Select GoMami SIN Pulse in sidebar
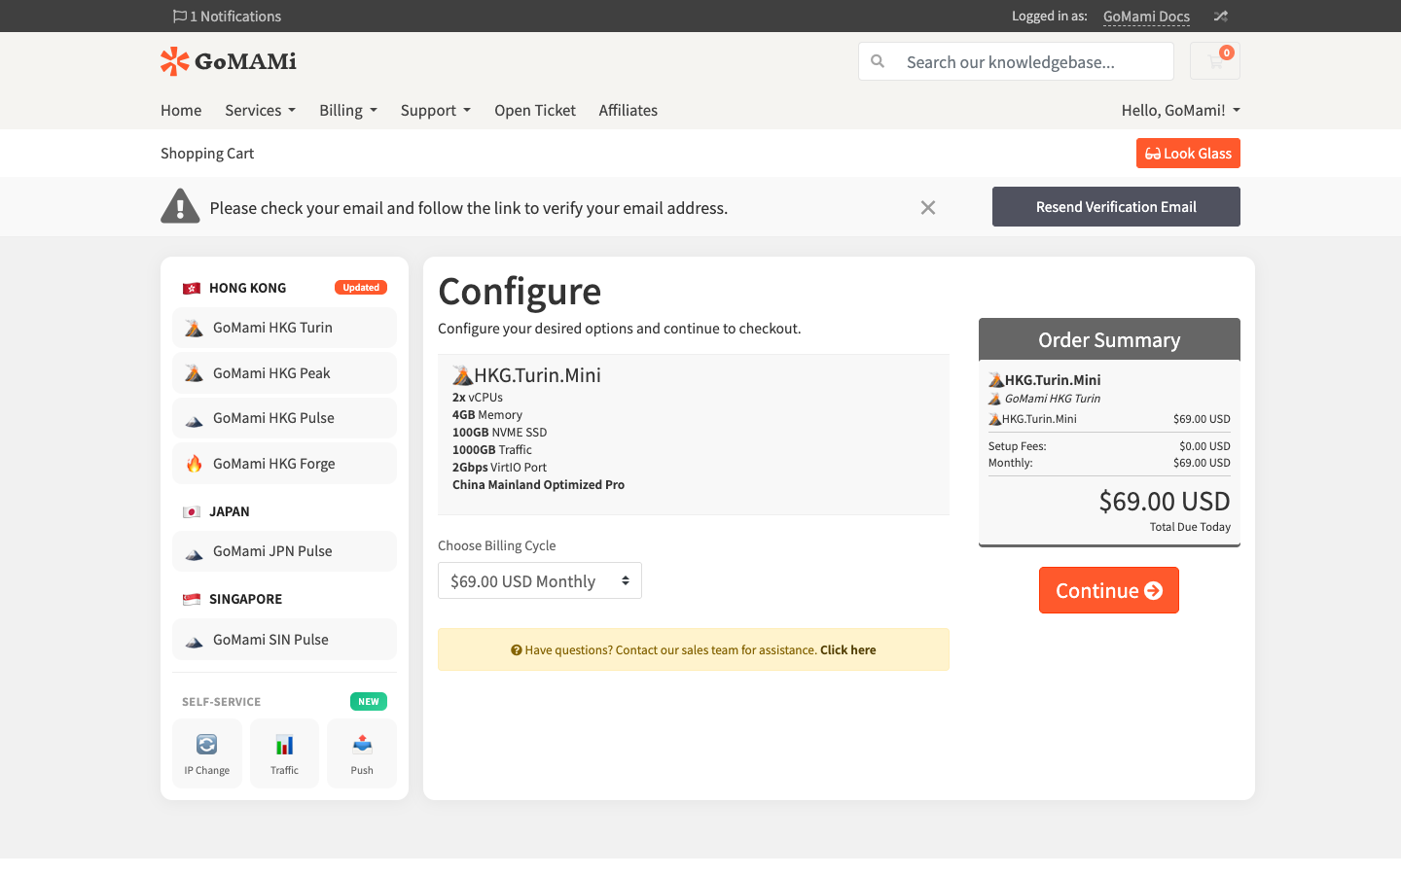Viewport: 1401px width, 875px height. (x=284, y=640)
